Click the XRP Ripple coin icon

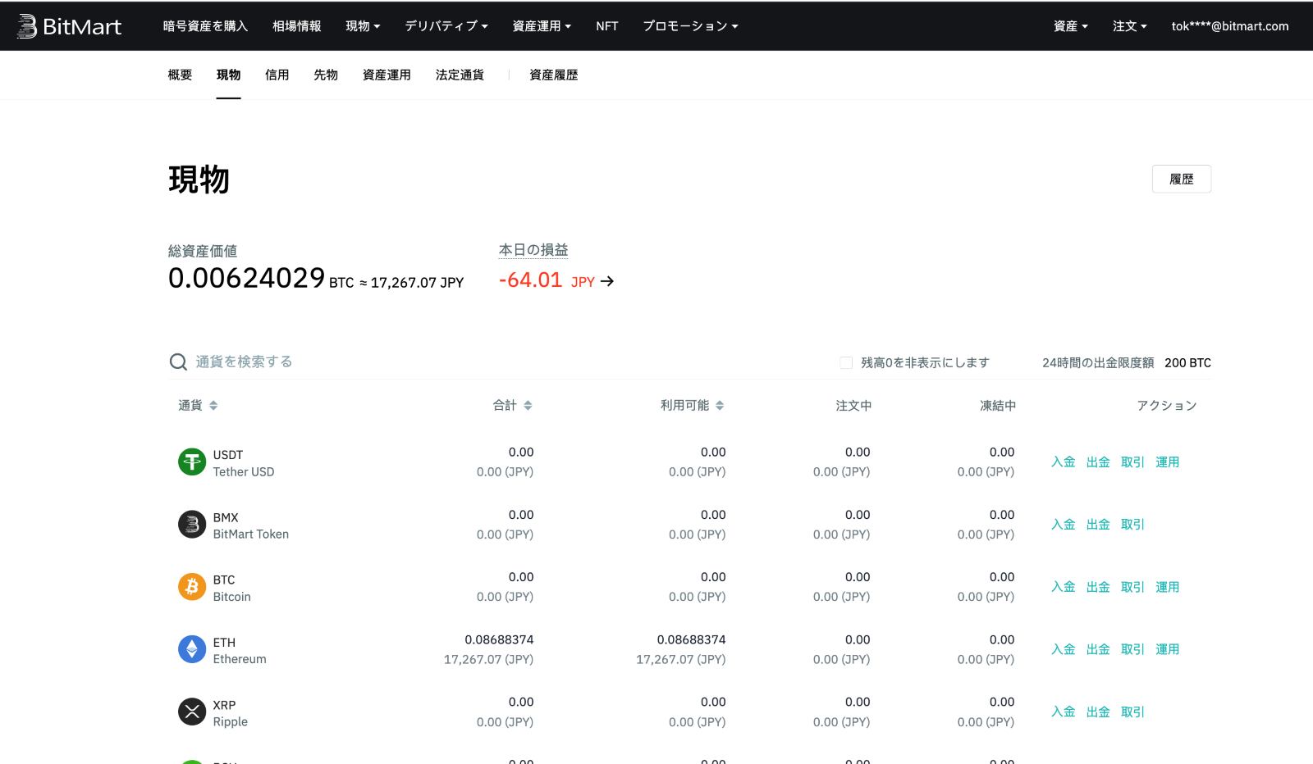[x=191, y=712]
